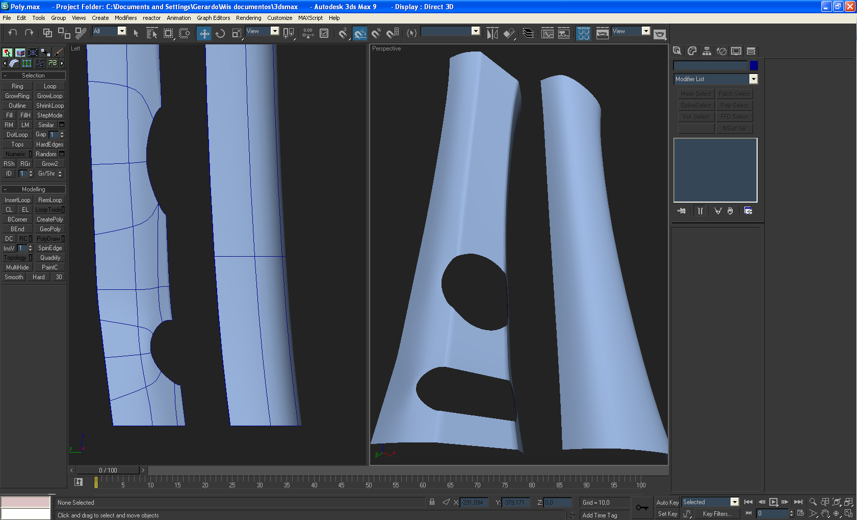This screenshot has height=520, width=857.
Task: Open the Layer Manager
Action: click(x=529, y=33)
